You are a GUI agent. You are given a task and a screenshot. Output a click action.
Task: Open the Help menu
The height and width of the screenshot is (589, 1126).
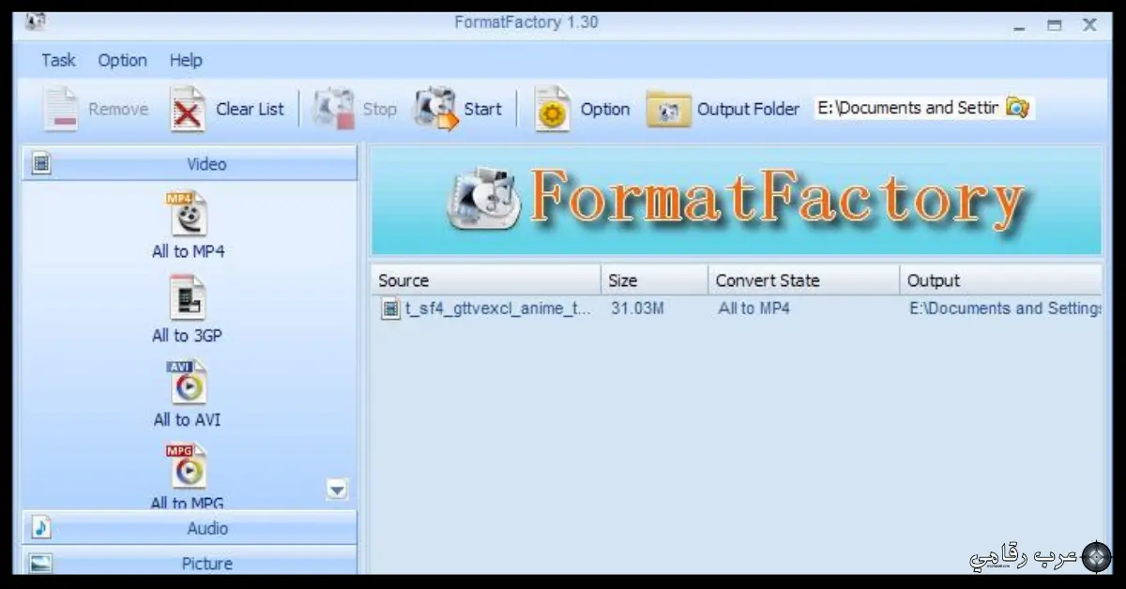[x=185, y=60]
